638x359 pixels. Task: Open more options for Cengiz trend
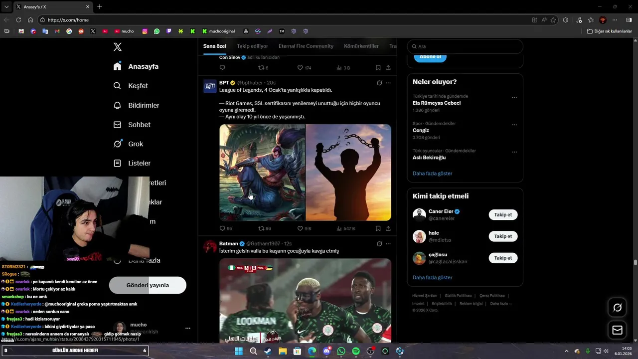(514, 125)
